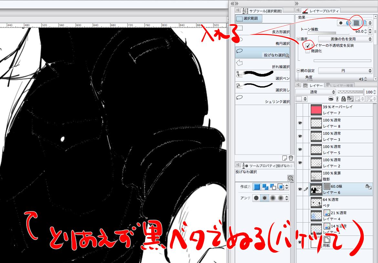This screenshot has width=378, height=263.
Task: Click the border effect dot icon
Action: 341,23
